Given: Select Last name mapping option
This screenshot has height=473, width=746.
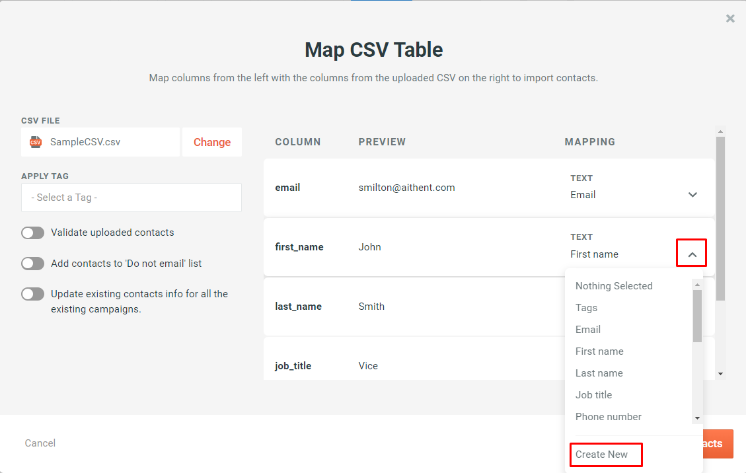Looking at the screenshot, I should click(599, 373).
